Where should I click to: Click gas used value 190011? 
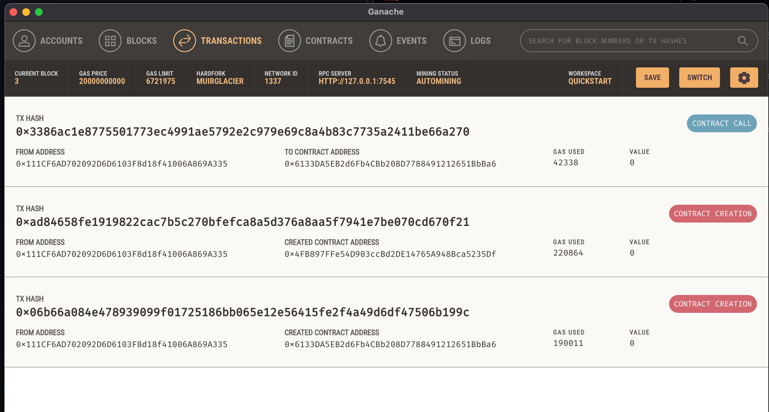[x=568, y=343]
